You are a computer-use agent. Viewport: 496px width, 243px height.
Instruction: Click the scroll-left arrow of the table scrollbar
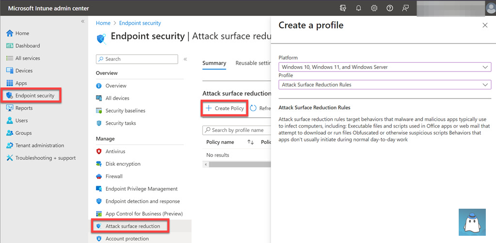(205, 164)
